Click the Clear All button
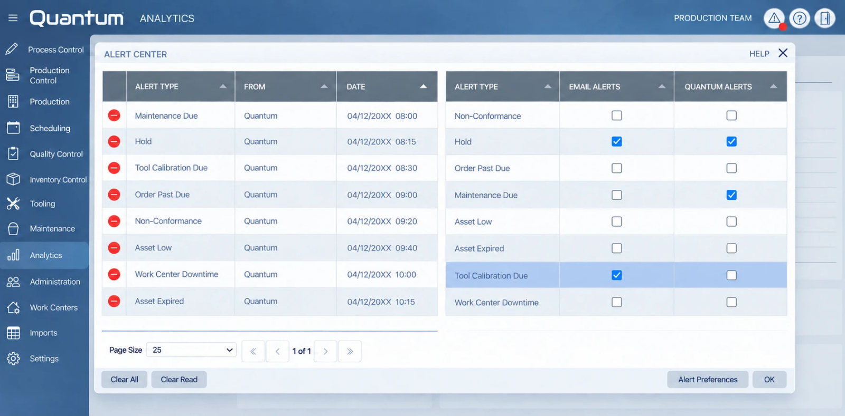Viewport: 845px width, 416px height. 125,380
